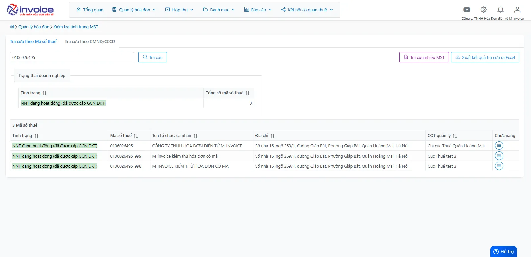
Task: Sort by Tên tổ chức, cá nhân arrows
Action: tap(195, 136)
